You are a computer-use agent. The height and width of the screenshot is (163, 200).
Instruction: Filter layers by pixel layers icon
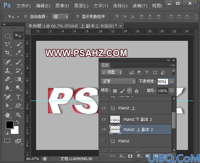coord(131,73)
